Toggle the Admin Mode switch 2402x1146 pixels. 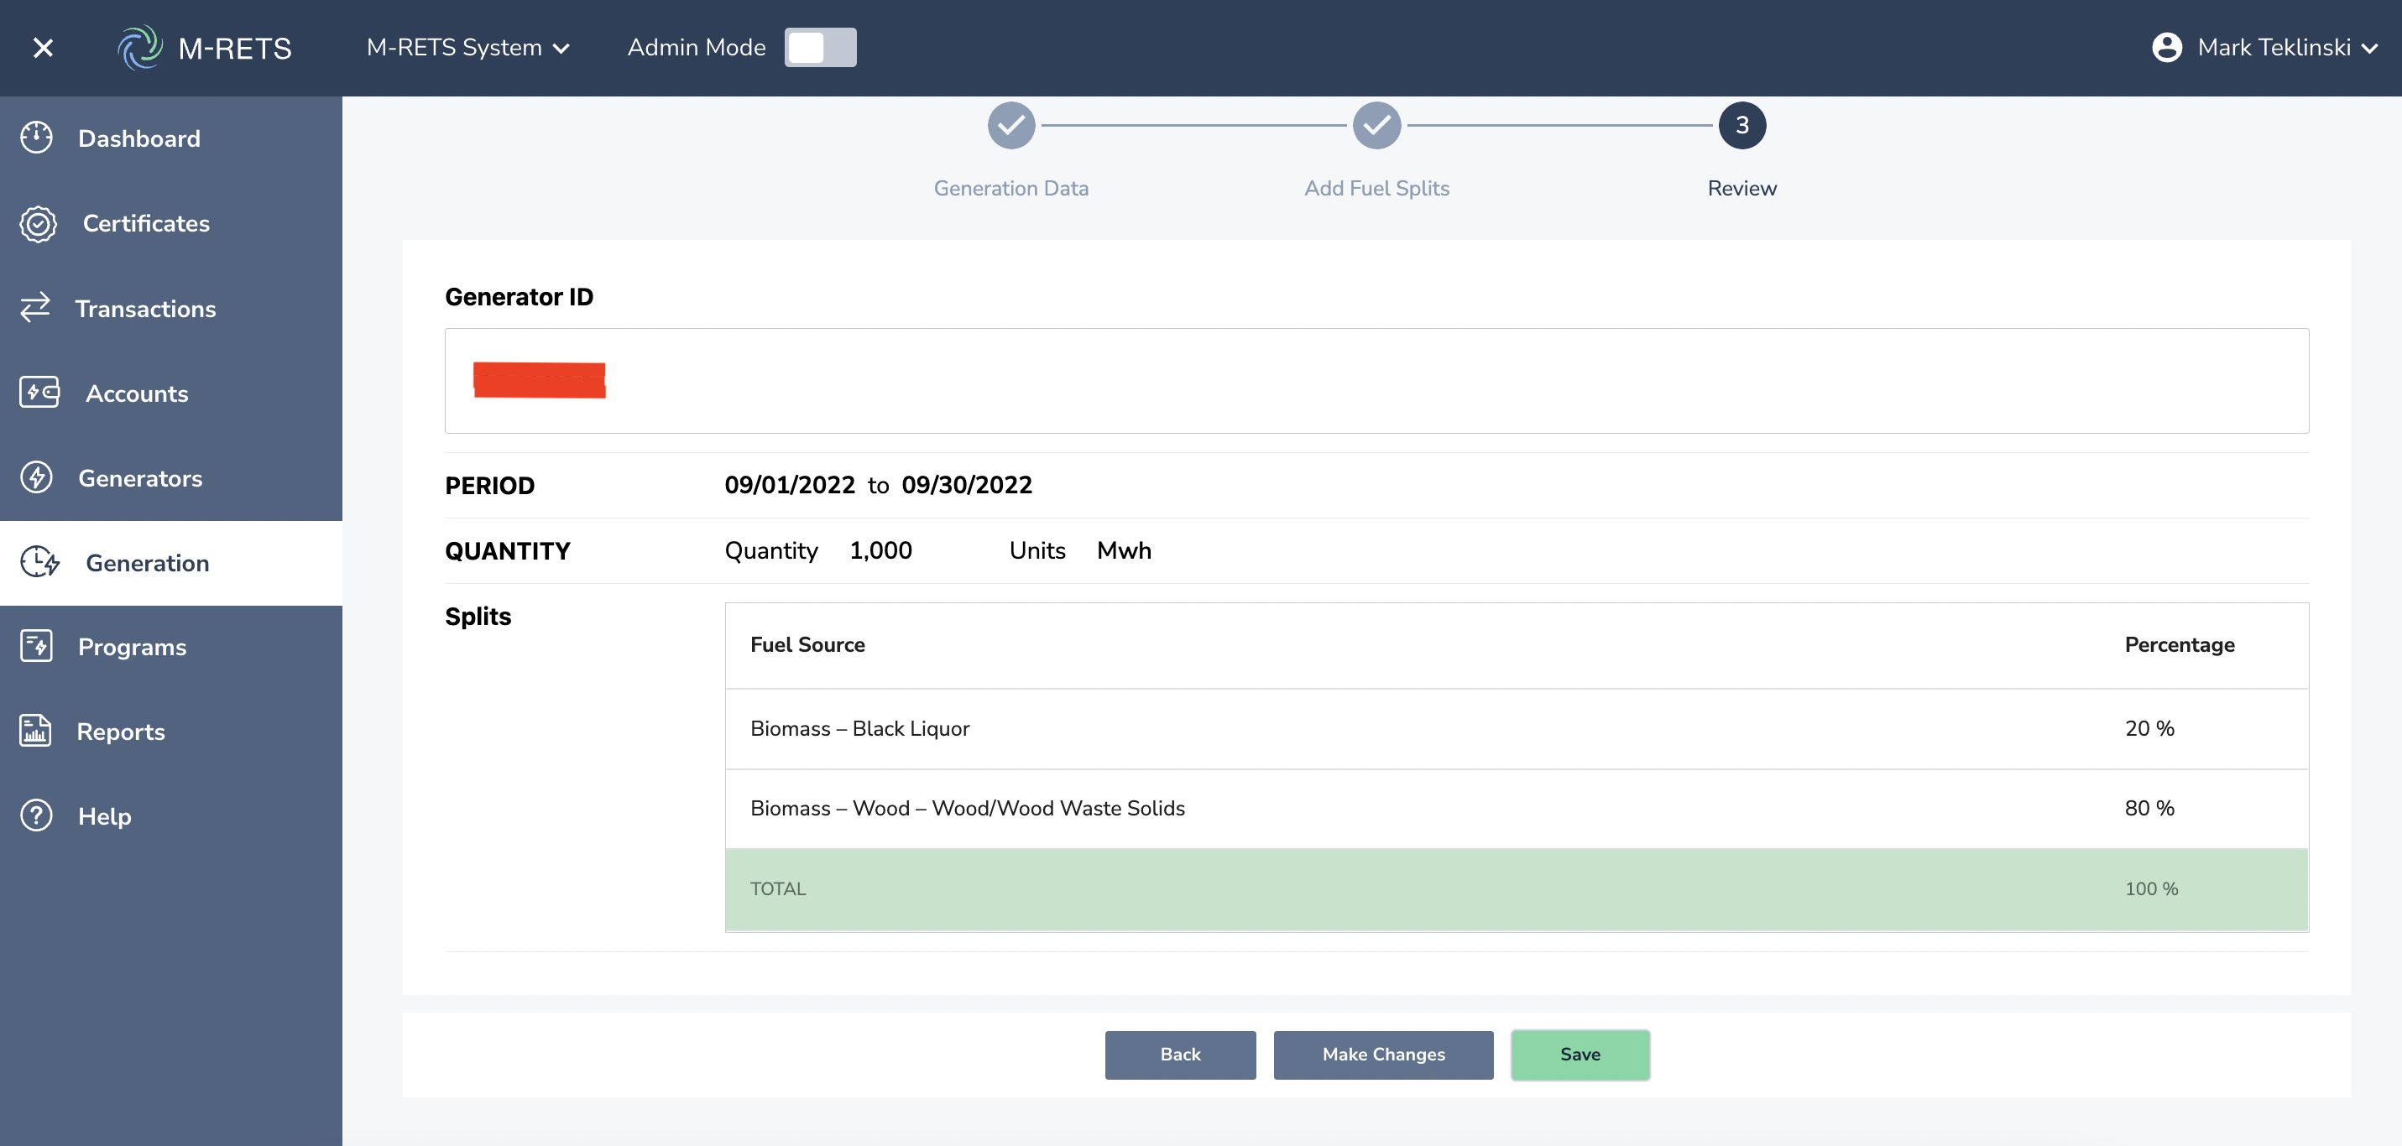820,48
